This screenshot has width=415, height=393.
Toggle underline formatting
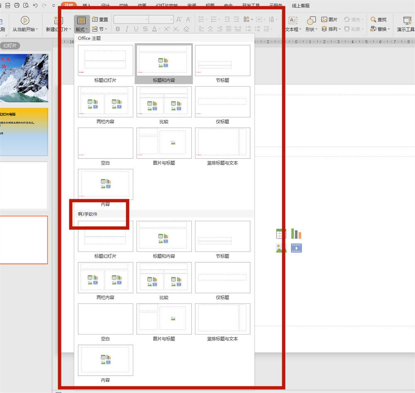click(136, 29)
